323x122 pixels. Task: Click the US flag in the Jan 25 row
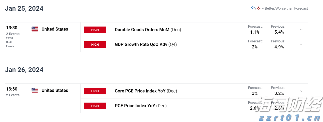click(35, 29)
